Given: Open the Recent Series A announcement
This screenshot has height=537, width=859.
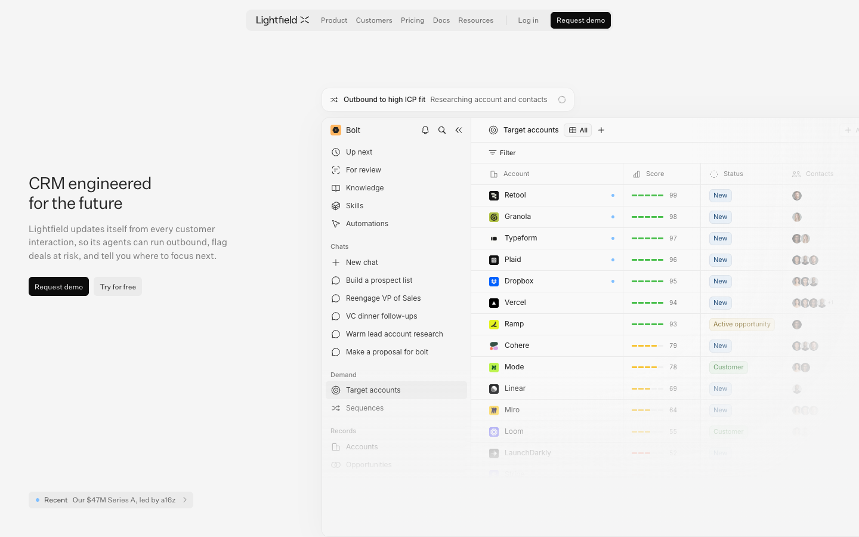Looking at the screenshot, I should (x=111, y=500).
